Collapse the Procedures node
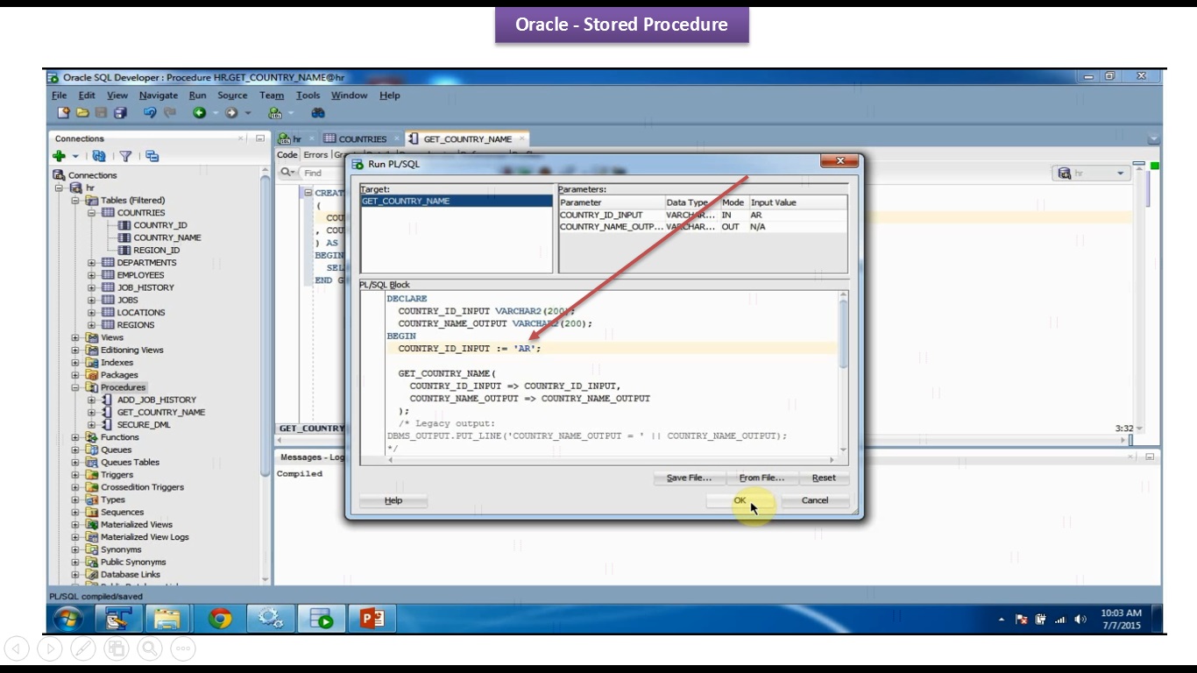This screenshot has height=673, width=1197. point(75,387)
